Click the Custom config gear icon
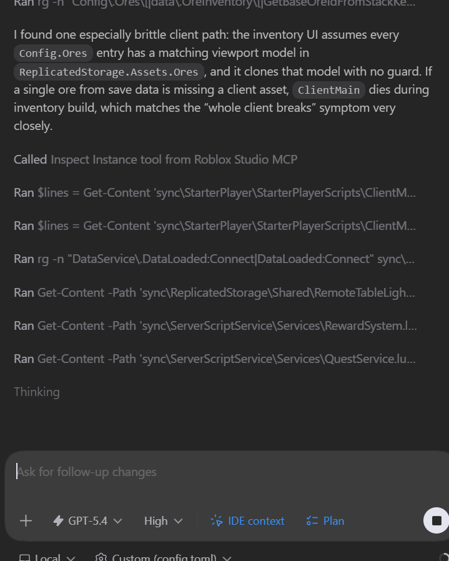Image resolution: width=449 pixels, height=561 pixels. pyautogui.click(x=100, y=558)
